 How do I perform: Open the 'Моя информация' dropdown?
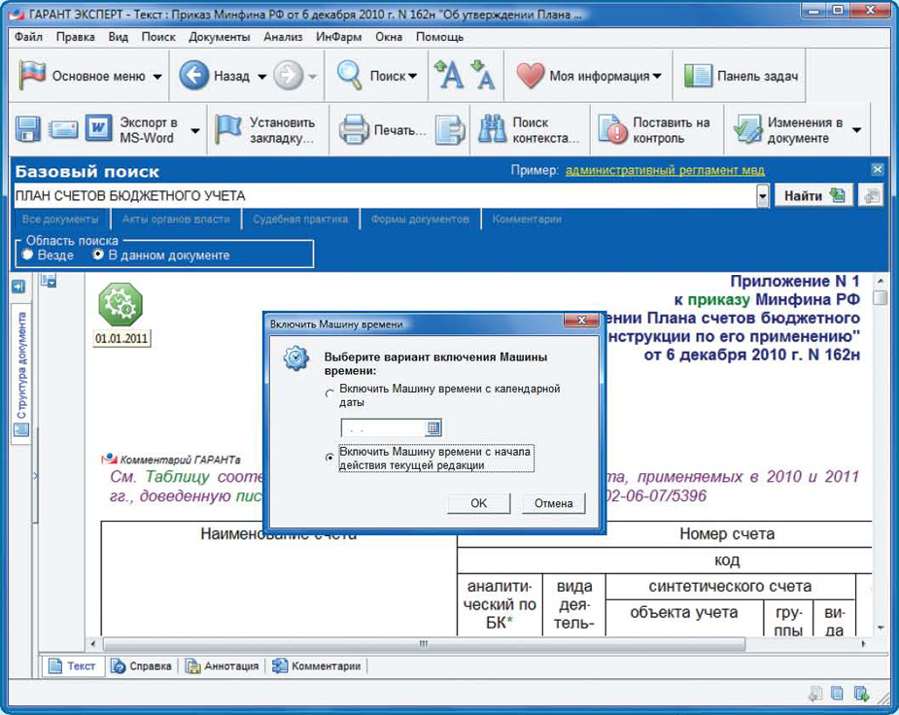point(657,77)
